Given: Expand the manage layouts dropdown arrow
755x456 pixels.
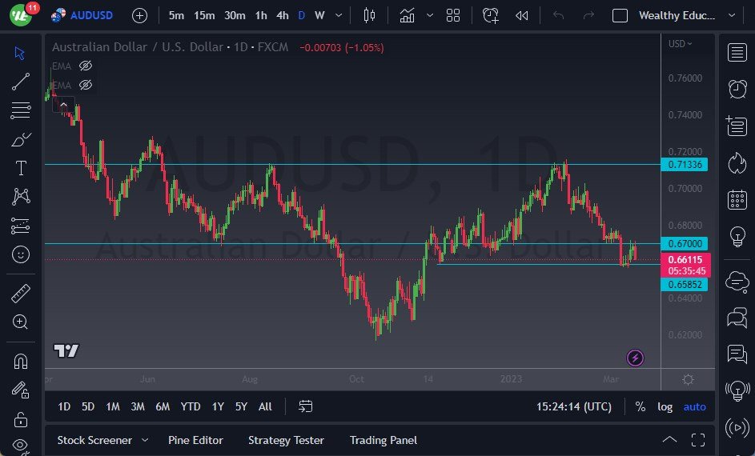Looking at the screenshot, I should click(732, 15).
